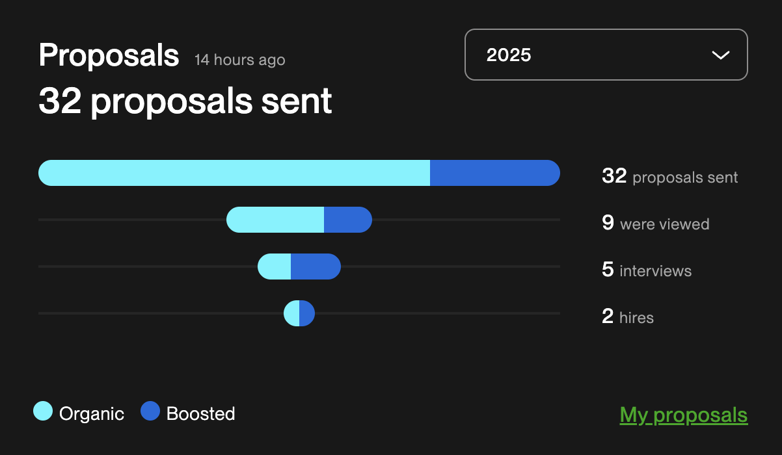The image size is (782, 455).
Task: Click organic half of hires bar
Action: tap(292, 314)
